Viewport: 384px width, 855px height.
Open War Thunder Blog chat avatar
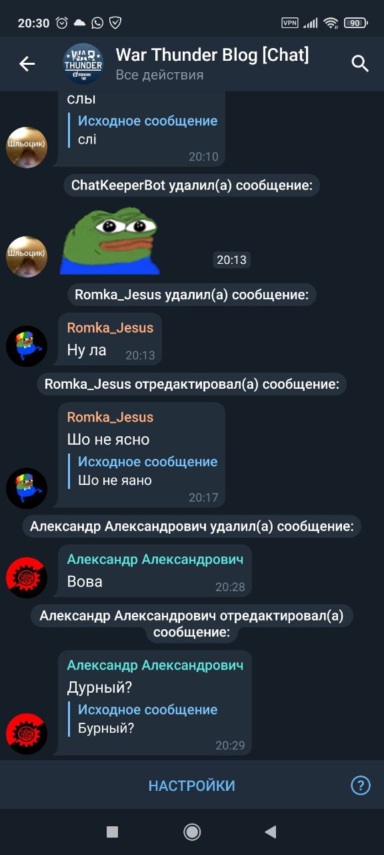tap(83, 64)
